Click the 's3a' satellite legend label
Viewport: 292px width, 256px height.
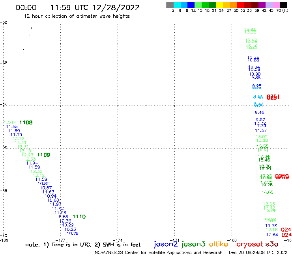[271, 244]
